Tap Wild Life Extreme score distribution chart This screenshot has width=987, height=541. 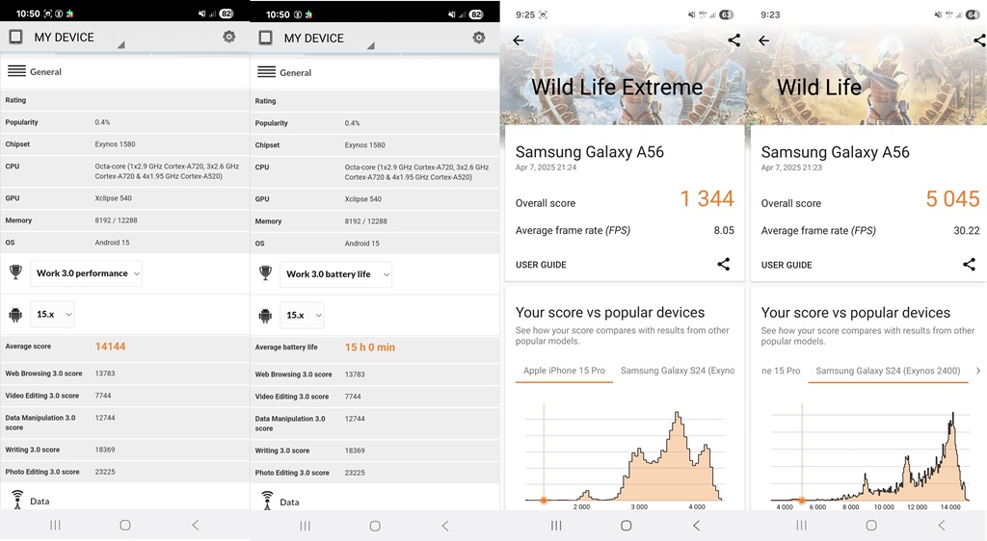click(x=625, y=457)
